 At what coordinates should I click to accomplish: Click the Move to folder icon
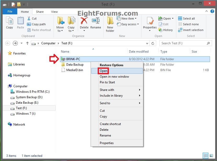[x=61, y=21]
